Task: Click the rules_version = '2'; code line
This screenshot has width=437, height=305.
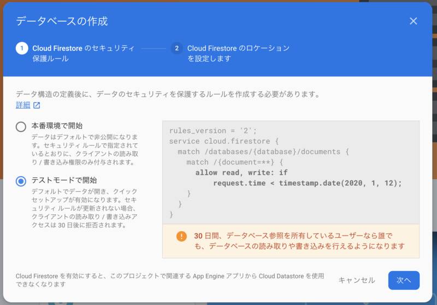Action: tap(212, 131)
